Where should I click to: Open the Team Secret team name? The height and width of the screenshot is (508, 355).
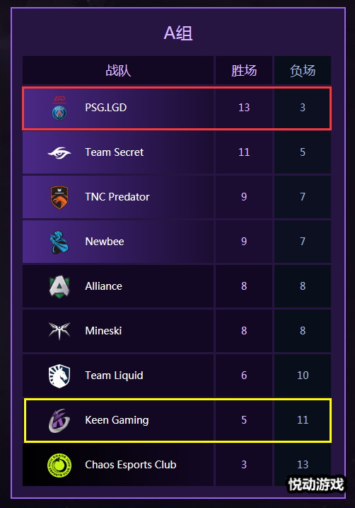[114, 152]
